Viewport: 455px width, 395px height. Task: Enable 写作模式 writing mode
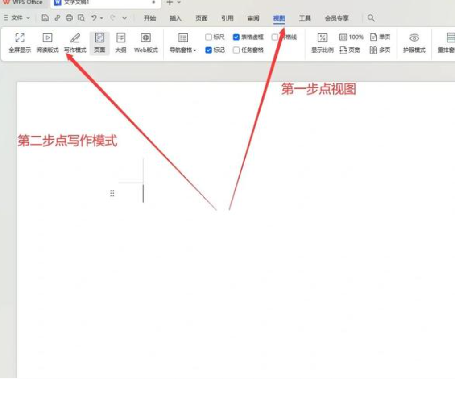[75, 38]
